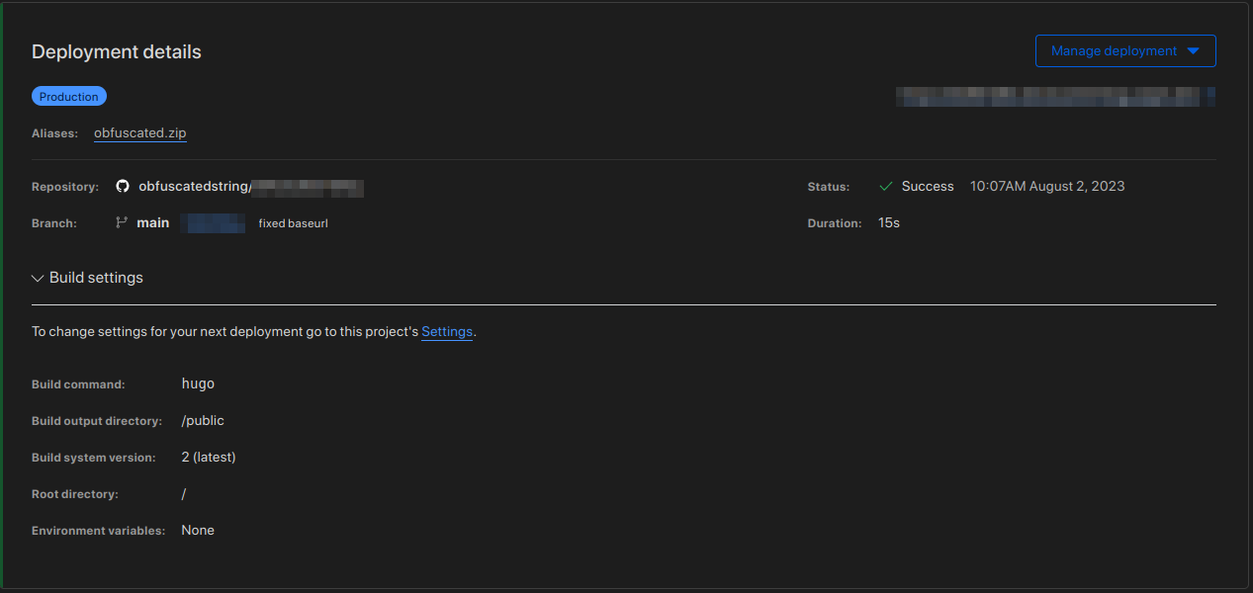Image resolution: width=1253 pixels, height=593 pixels.
Task: Click the Production status badge
Action: 68,96
